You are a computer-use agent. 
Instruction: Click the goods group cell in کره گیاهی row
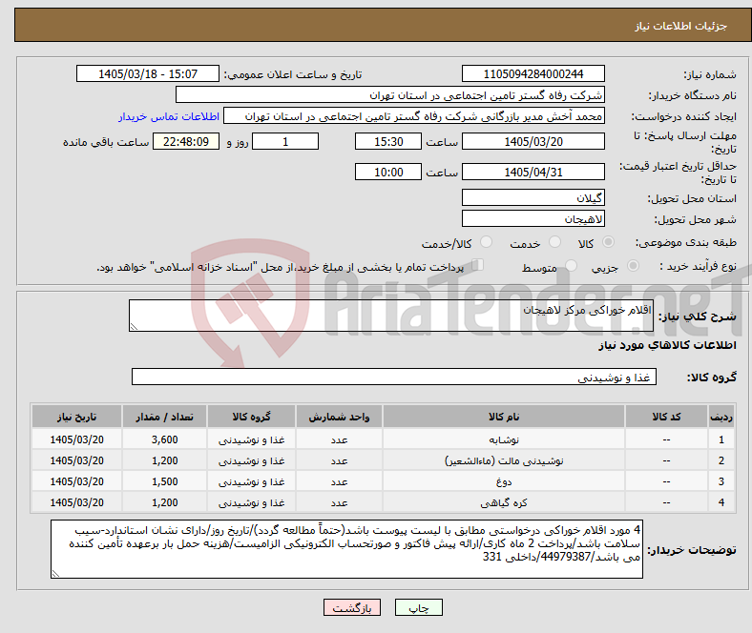point(251,502)
